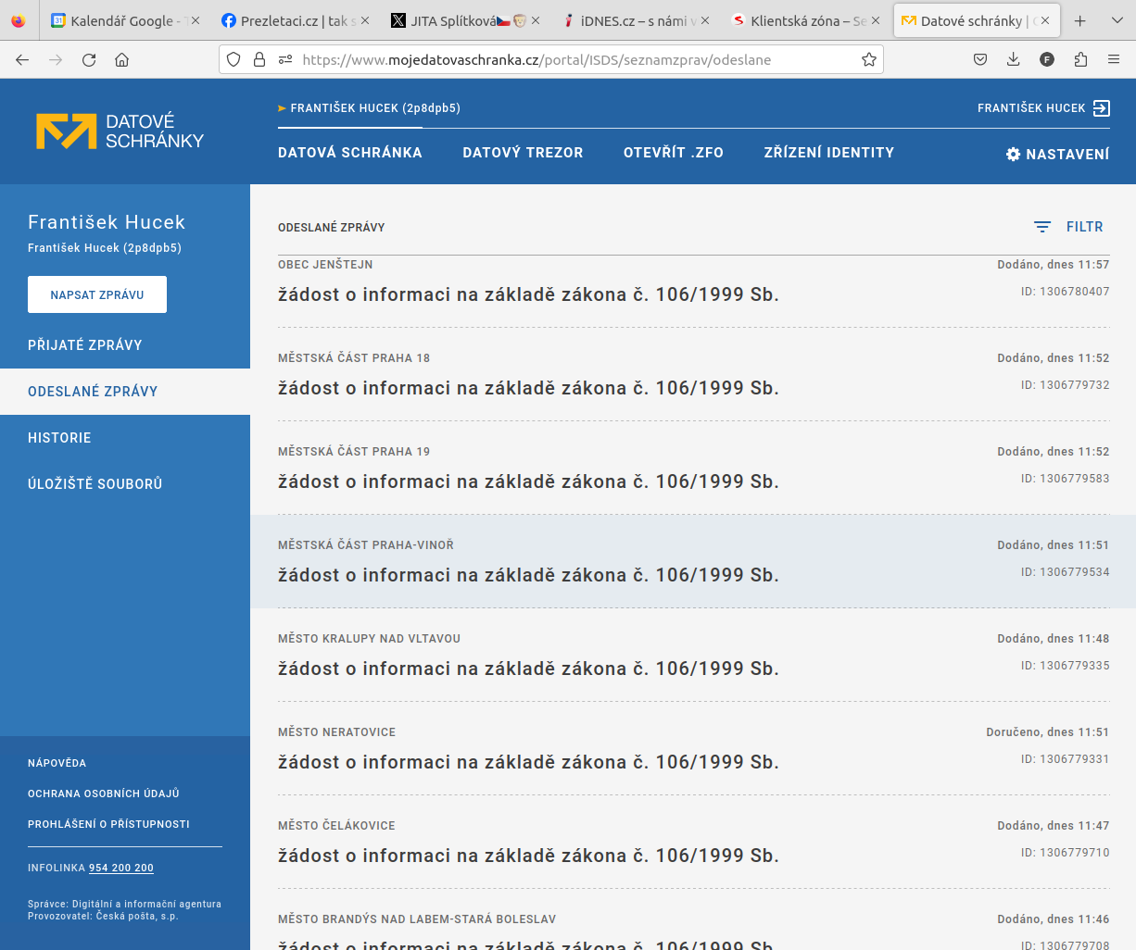Open Prohlášení o přístupnosti link
This screenshot has height=950, width=1136.
pos(108,824)
